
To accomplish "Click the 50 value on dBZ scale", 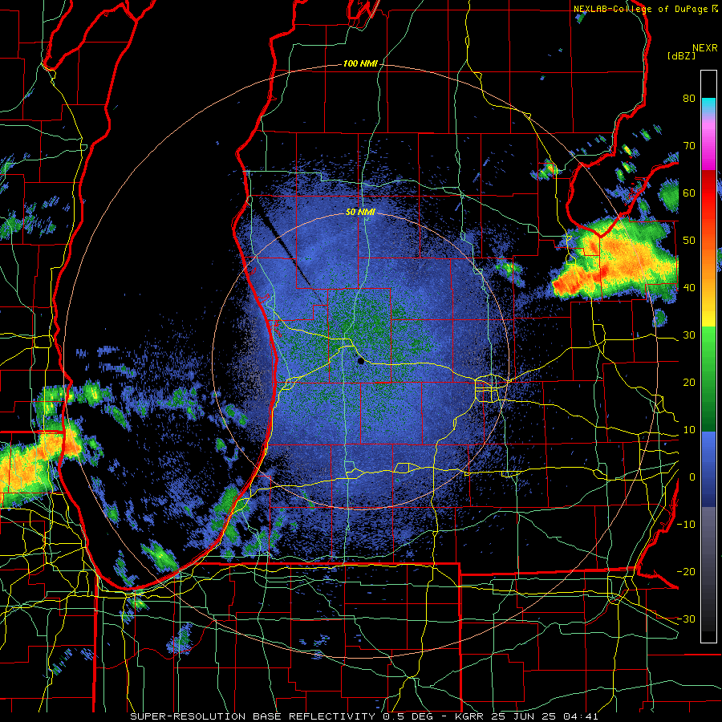I will click(689, 241).
